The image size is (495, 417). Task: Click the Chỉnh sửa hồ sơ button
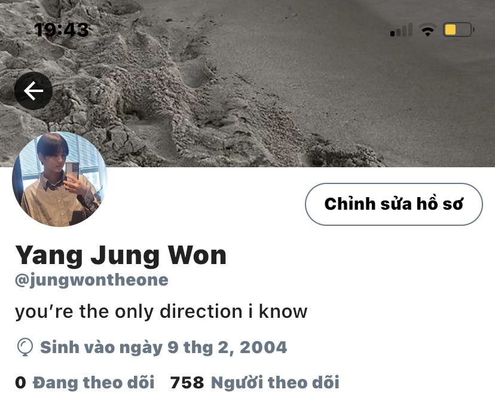click(393, 204)
